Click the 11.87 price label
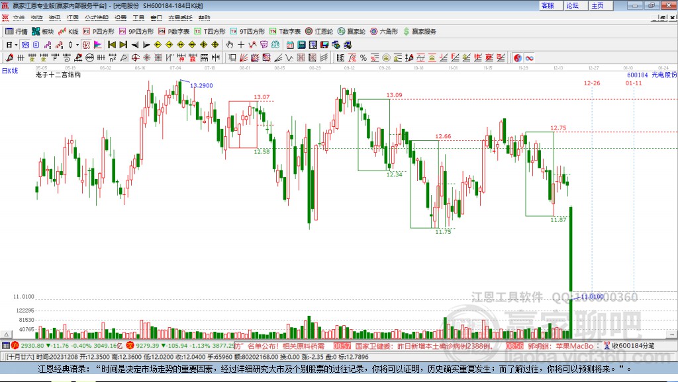The image size is (678, 382). [558, 219]
